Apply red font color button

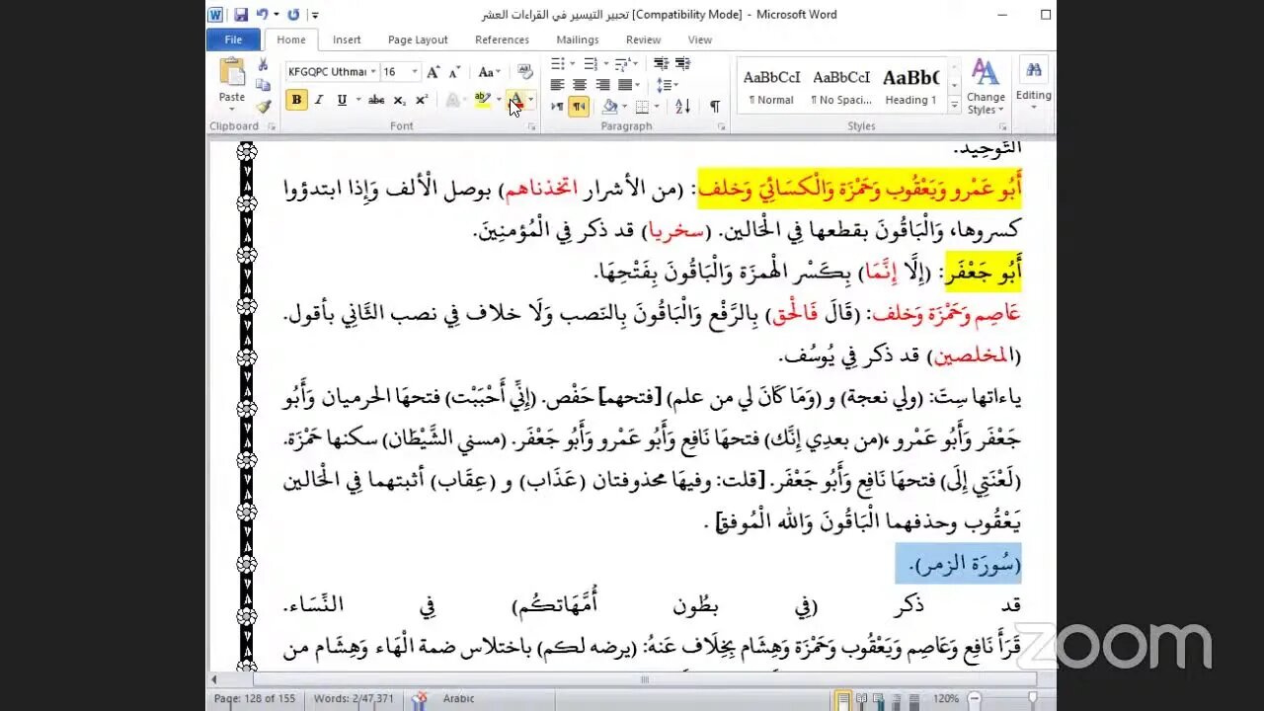[x=514, y=100]
